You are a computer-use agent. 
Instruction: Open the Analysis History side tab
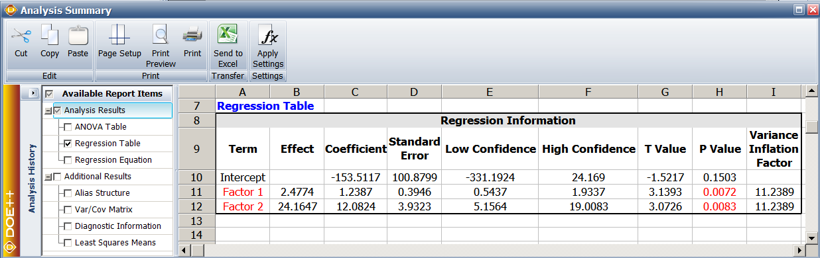[31, 179]
